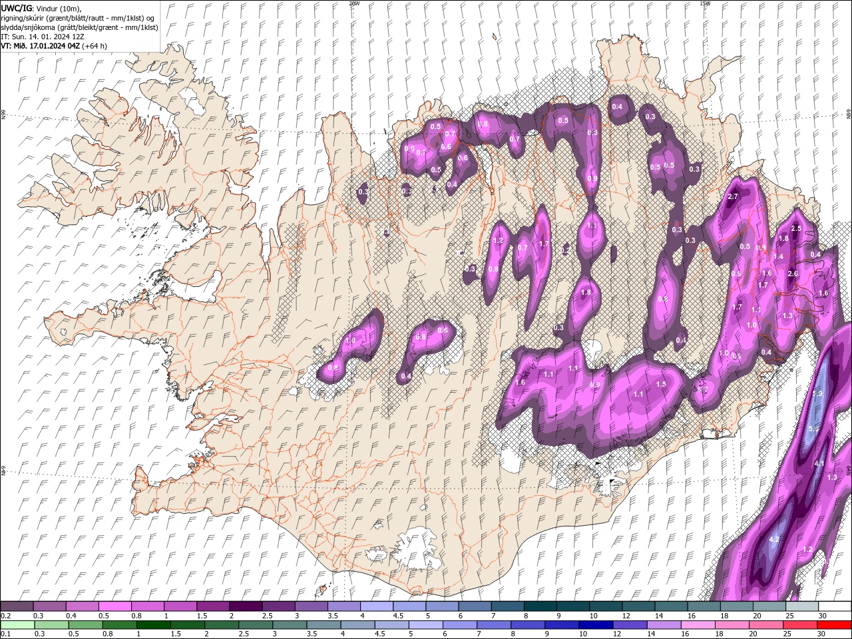The height and width of the screenshot is (639, 852).
Task: Click the 20W longitude label
Action: [354, 3]
